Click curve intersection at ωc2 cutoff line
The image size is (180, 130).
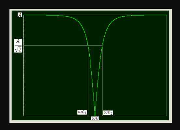click(x=102, y=45)
